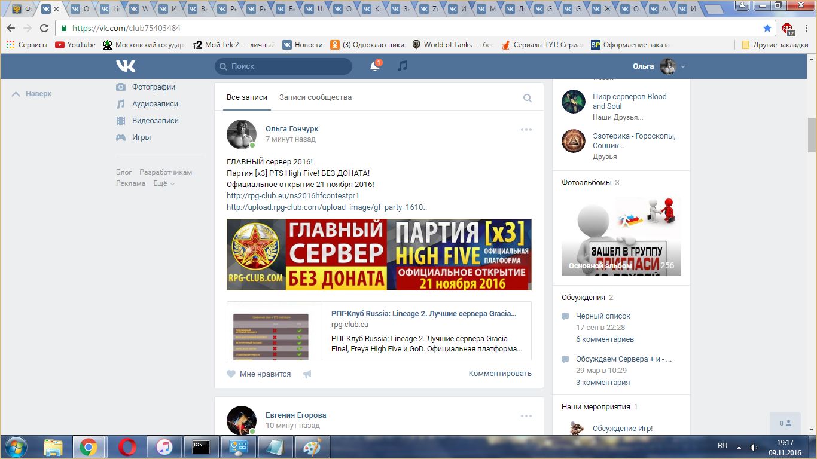This screenshot has width=817, height=459.
Task: Show hidden system tray icons
Action: 740,446
